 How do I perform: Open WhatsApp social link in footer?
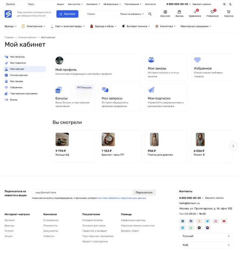pos(191,228)
